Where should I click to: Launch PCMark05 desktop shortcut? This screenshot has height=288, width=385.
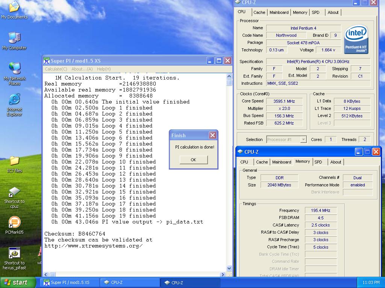click(14, 225)
